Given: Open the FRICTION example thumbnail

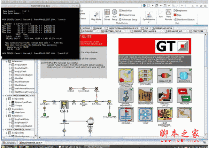Looking at the screenshot, I should pos(184,95).
